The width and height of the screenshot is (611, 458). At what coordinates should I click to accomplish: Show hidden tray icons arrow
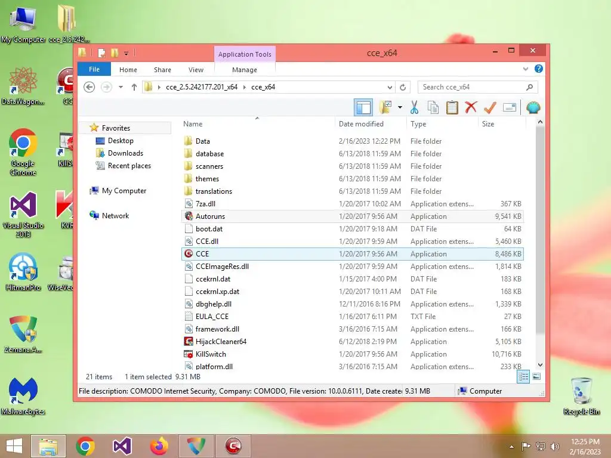point(511,447)
